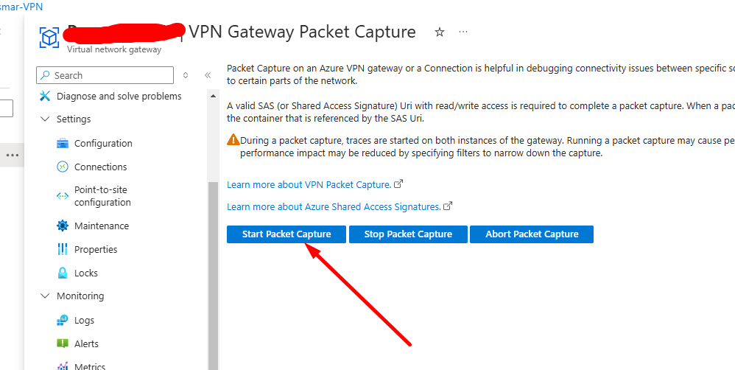This screenshot has width=735, height=370.
Task: Click the Diagnose and solve problems wrench icon
Action: [45, 96]
